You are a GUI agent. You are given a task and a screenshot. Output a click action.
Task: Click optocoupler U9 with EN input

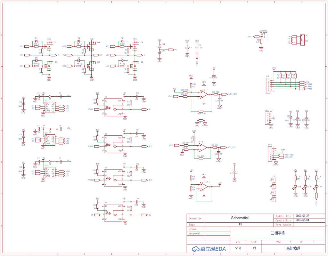point(113,213)
